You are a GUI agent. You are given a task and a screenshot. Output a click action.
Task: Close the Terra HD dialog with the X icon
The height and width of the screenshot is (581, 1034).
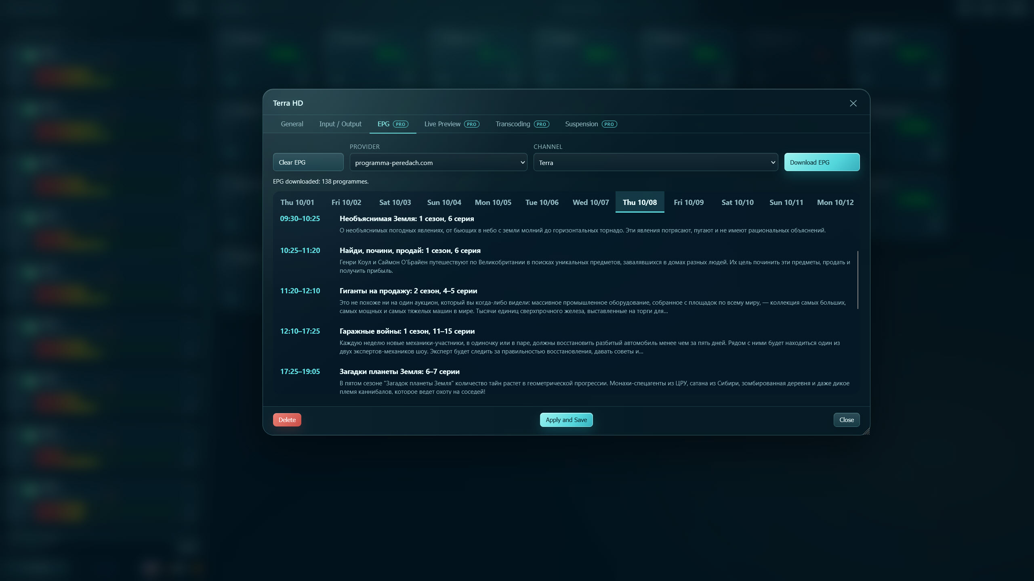coord(853,103)
